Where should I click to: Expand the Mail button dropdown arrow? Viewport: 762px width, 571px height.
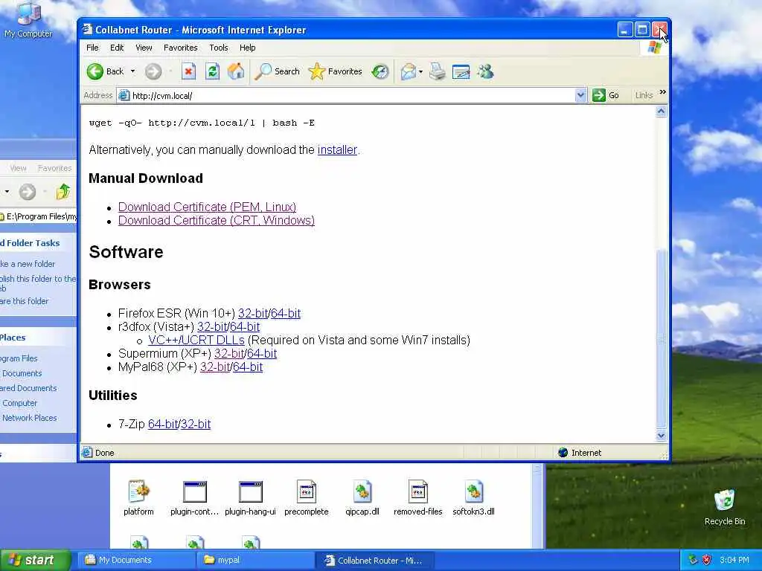(x=421, y=72)
